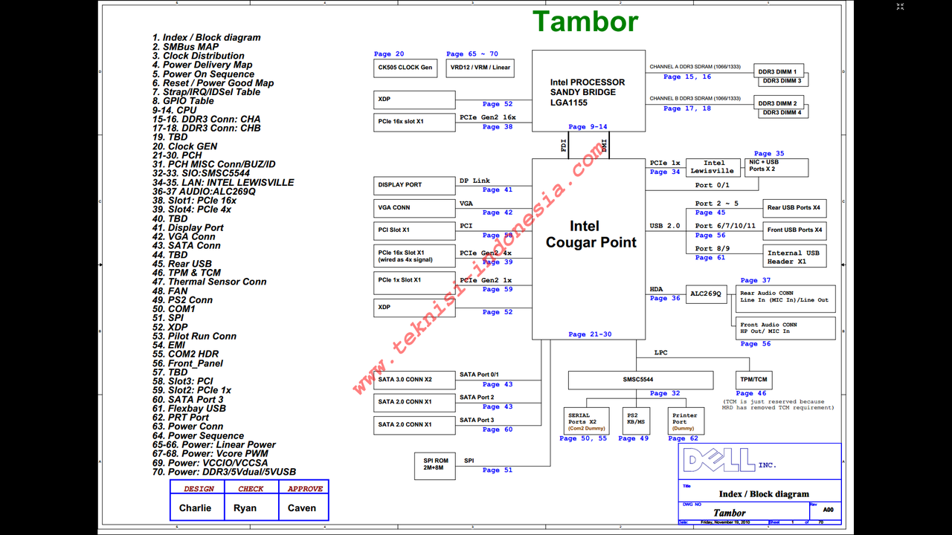This screenshot has width=952, height=535.
Task: Select '8. GPIO Table' index entry
Action: (x=183, y=101)
